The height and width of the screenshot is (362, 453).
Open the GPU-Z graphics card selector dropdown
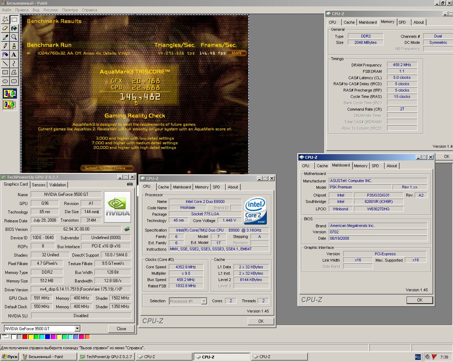tap(77, 328)
